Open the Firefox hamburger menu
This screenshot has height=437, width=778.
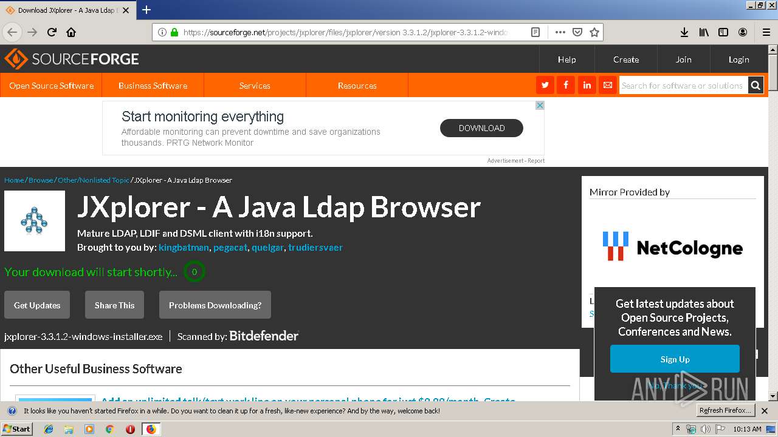[x=766, y=32]
